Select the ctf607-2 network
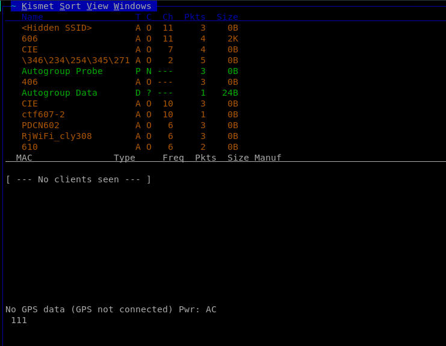 [43, 114]
